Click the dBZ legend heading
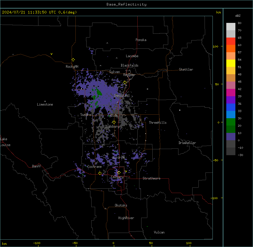The width and height of the screenshot is (253, 247). click(238, 16)
